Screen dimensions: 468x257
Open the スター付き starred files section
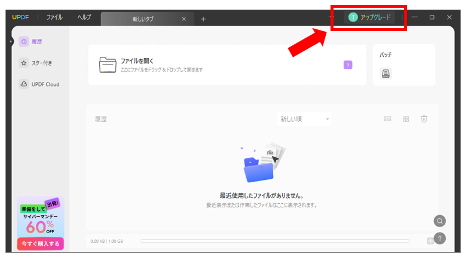click(x=35, y=63)
